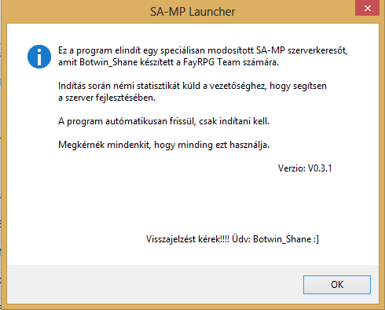
Task: Click the text 'a szerver fejlesztésében.'
Action: [x=107, y=98]
